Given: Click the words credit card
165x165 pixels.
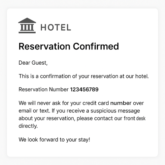Looking at the screenshot, I should (x=96, y=103).
